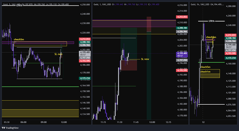Click the 12 date label in 1h chart

203,122
